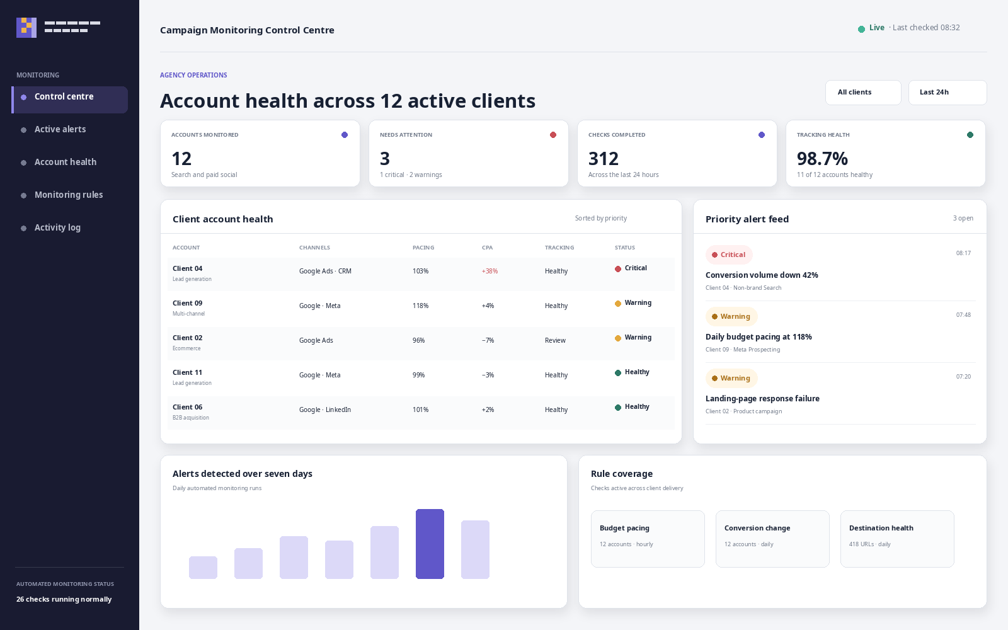The height and width of the screenshot is (630, 1008).
Task: Select the Client 04 row name
Action: click(188, 268)
